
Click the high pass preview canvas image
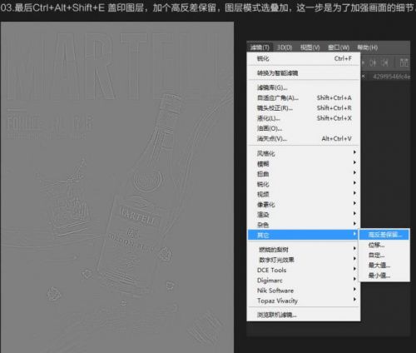tap(117, 187)
